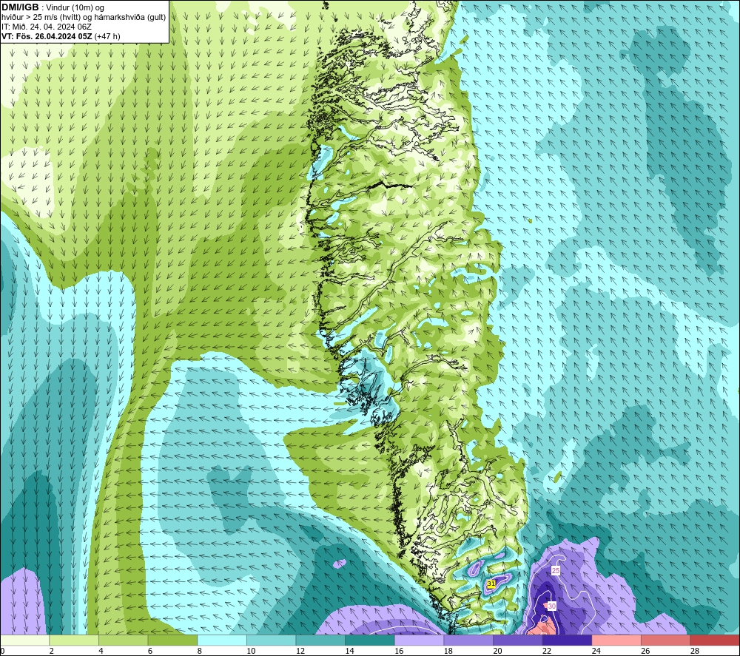The height and width of the screenshot is (656, 740).
Task: Click the white '25' gust contour label
Action: coord(556,571)
